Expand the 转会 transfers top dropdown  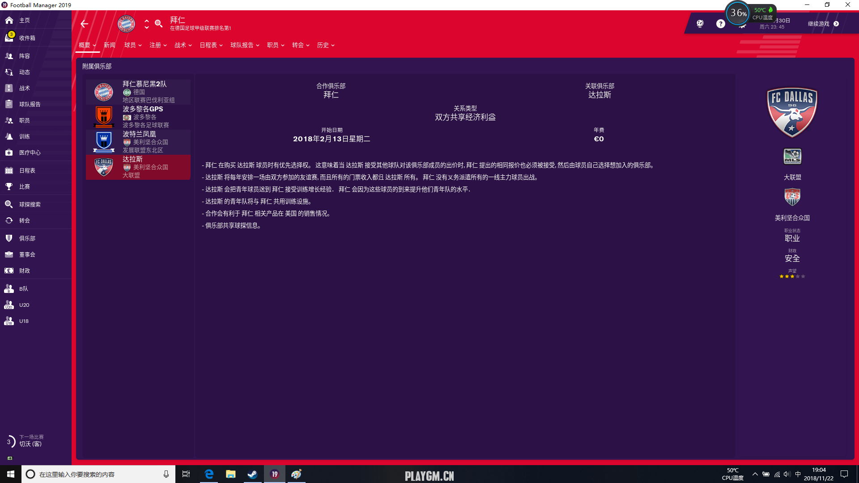click(301, 45)
